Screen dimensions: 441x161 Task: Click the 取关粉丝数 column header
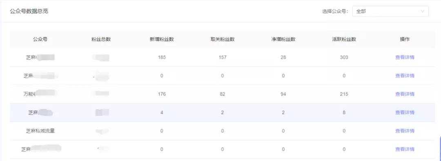223,40
